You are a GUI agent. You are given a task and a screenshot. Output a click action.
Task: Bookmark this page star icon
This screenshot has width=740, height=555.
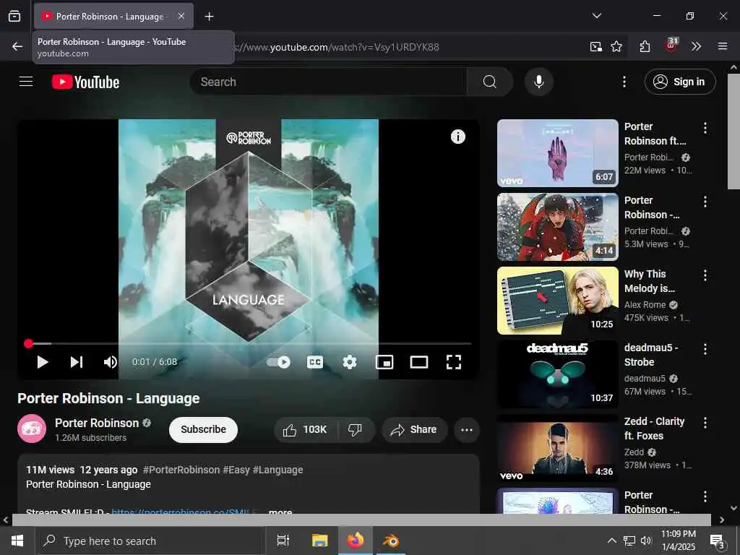click(x=616, y=46)
